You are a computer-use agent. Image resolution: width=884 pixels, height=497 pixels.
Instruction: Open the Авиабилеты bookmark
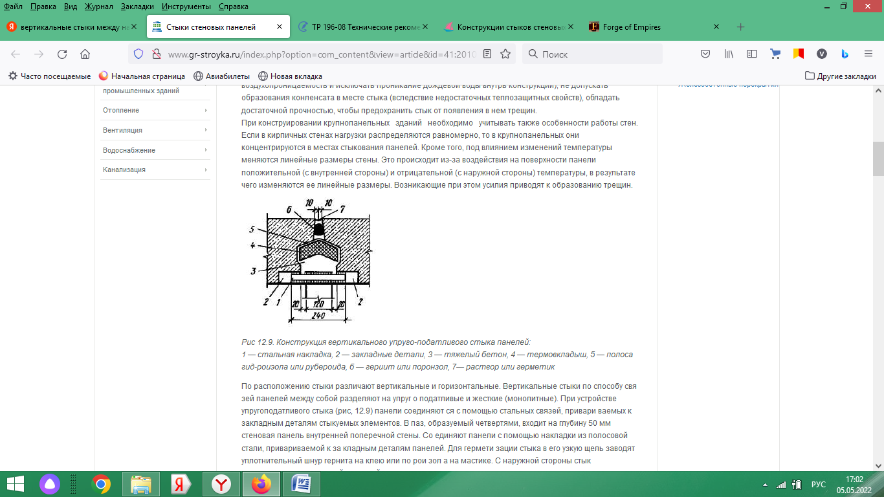[x=221, y=76]
